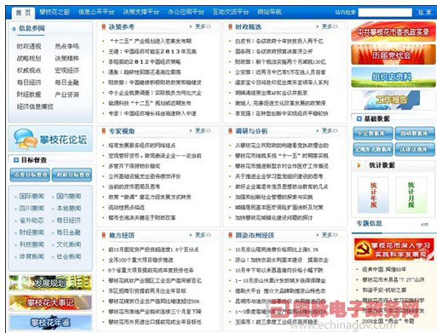Image resolution: width=437 pixels, height=333 pixels.
Task: Go to the 攀枝花之窗 menu item
Action: pos(55,12)
